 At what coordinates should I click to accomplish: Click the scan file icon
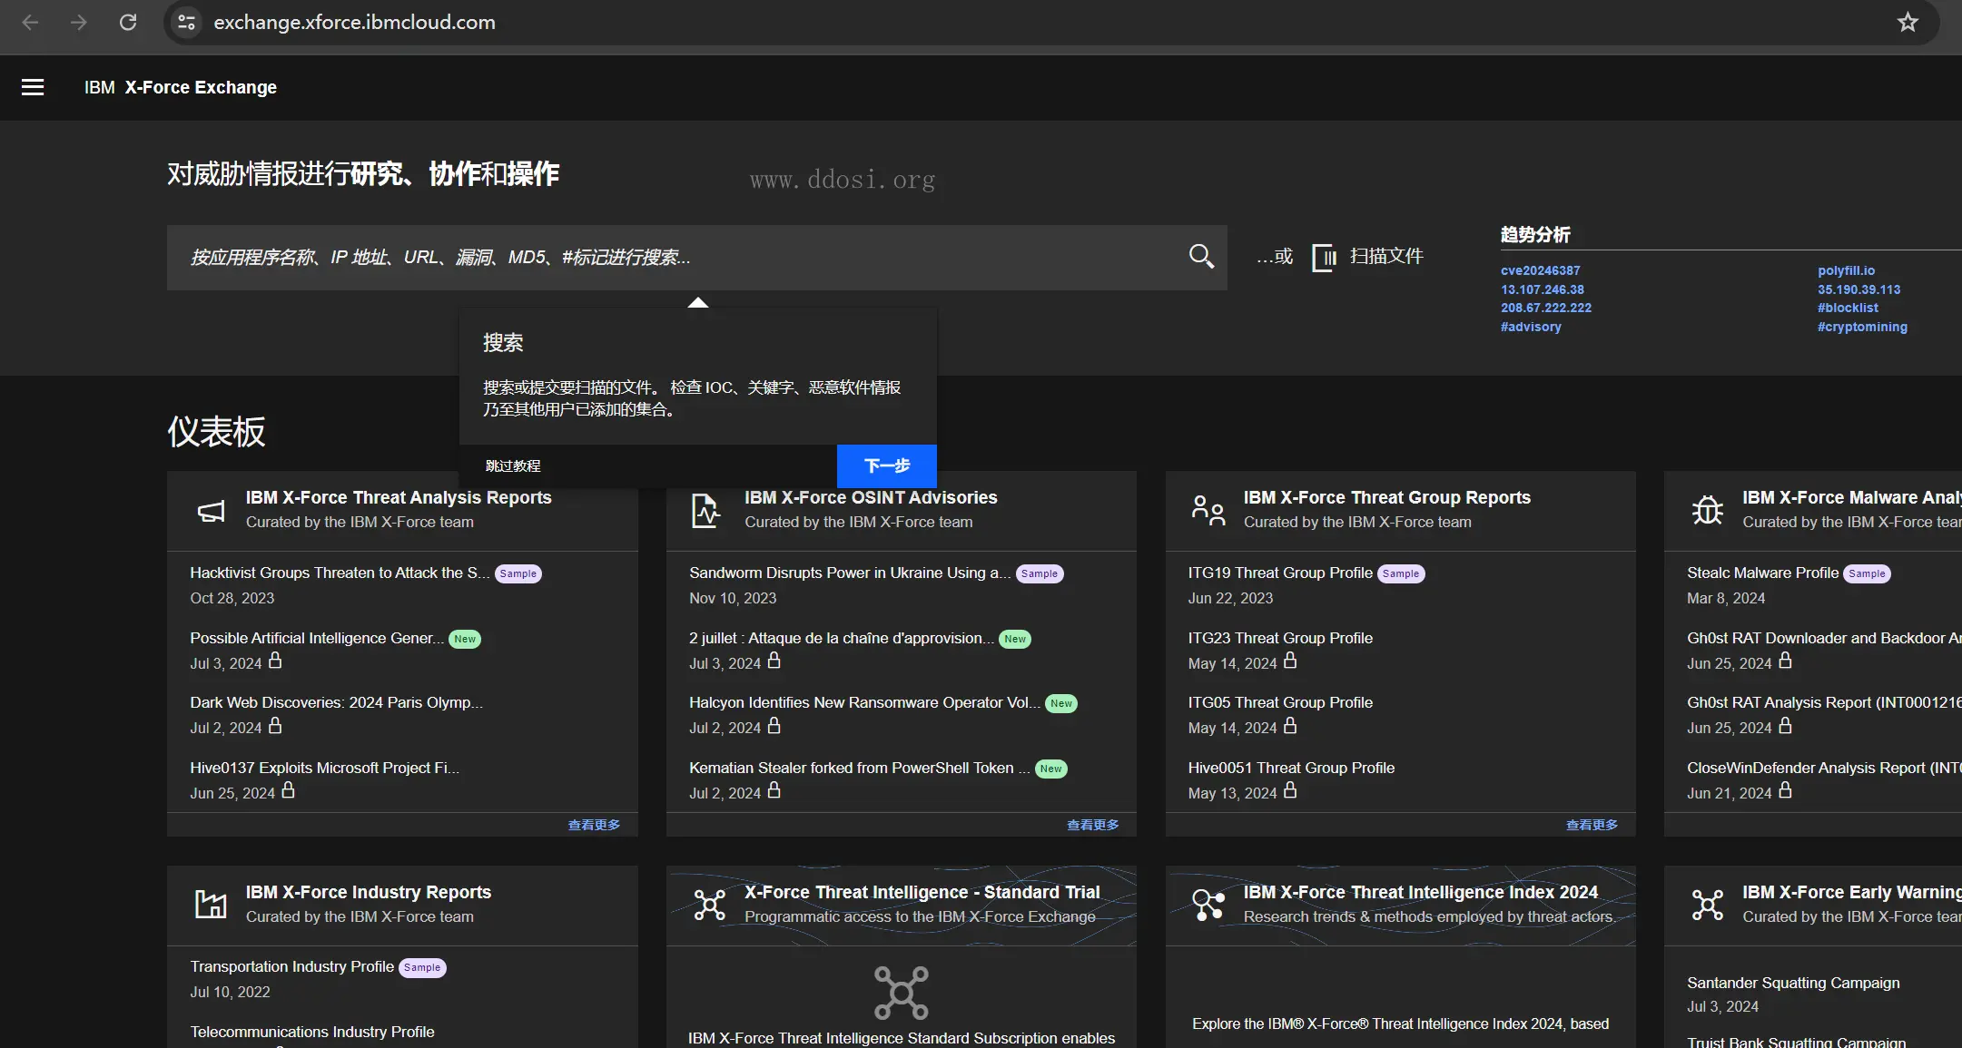(1324, 258)
